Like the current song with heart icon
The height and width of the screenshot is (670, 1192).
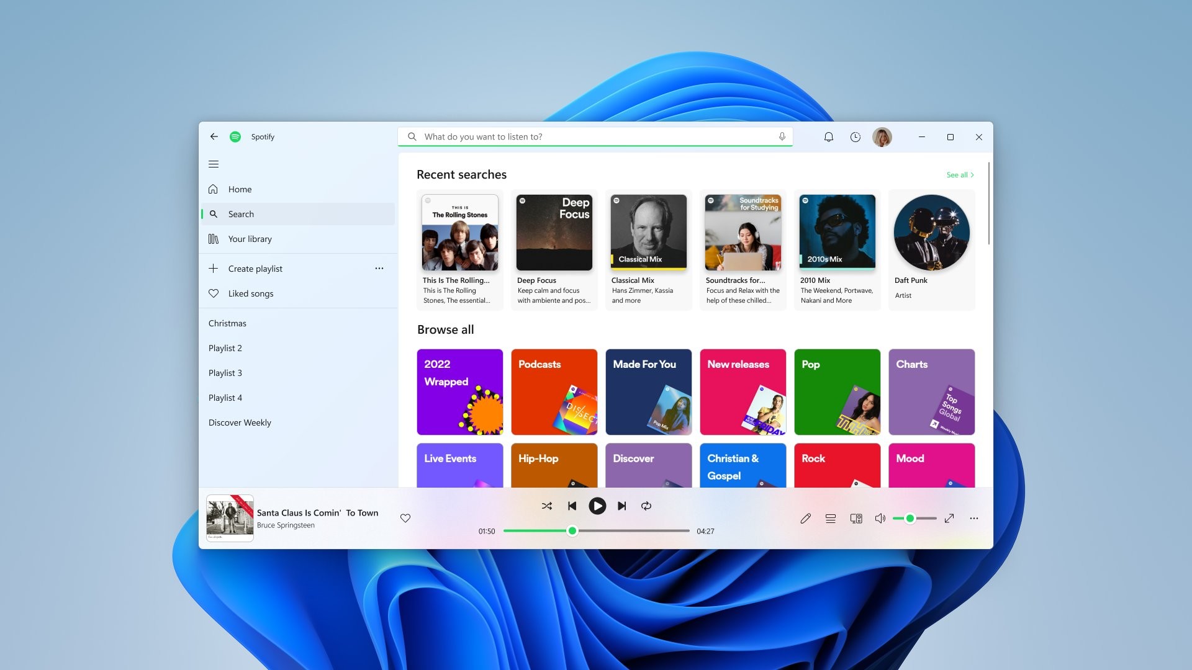pos(405,518)
